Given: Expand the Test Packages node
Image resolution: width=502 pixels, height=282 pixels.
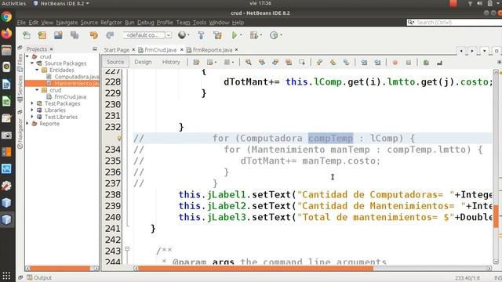Looking at the screenshot, I should (x=32, y=103).
